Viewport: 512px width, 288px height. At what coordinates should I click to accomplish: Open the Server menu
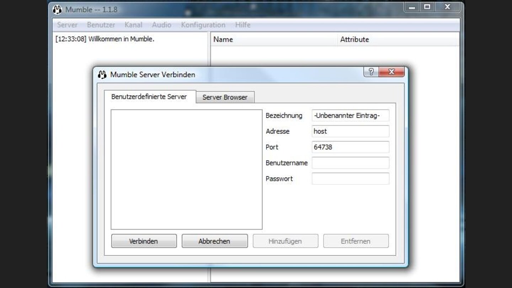point(67,25)
